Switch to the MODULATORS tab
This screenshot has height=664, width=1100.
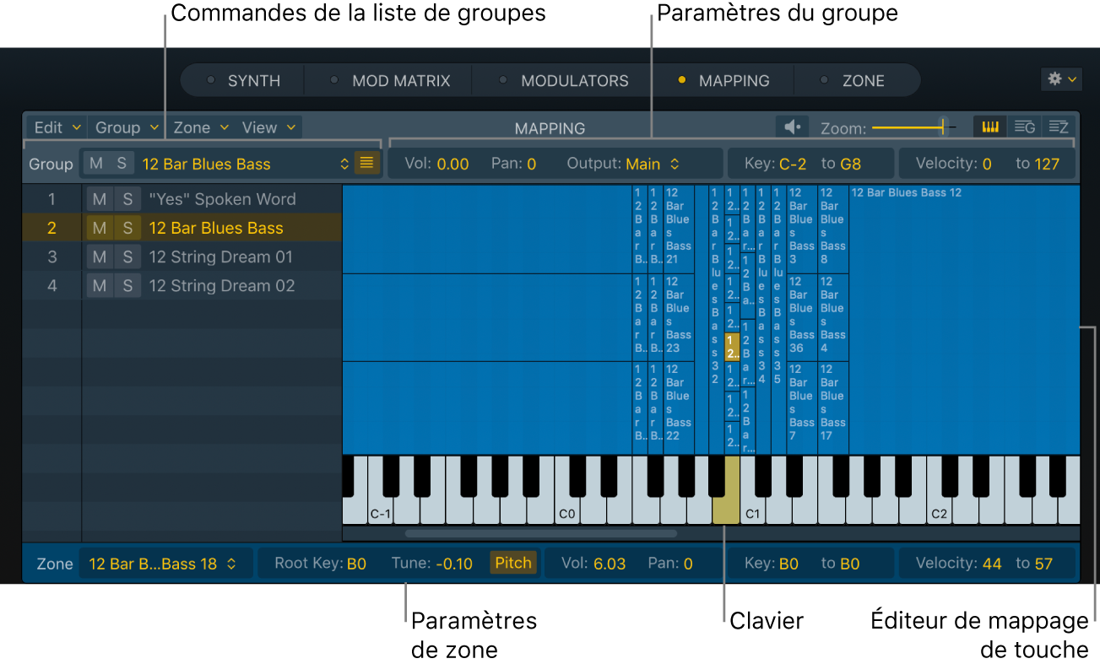pyautogui.click(x=564, y=81)
